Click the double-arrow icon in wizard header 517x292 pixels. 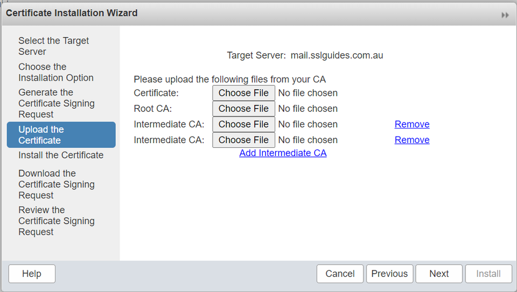(x=505, y=15)
